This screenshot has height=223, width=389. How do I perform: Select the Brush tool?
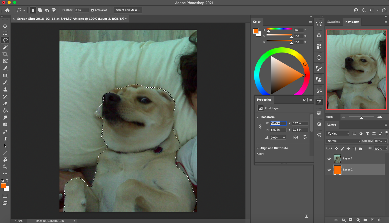point(5,82)
